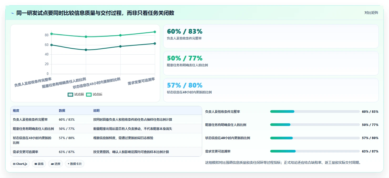Viewport: 389px width, 178px height.
Task: Click the 对比矩阵 label in header
Action: pyautogui.click(x=371, y=13)
